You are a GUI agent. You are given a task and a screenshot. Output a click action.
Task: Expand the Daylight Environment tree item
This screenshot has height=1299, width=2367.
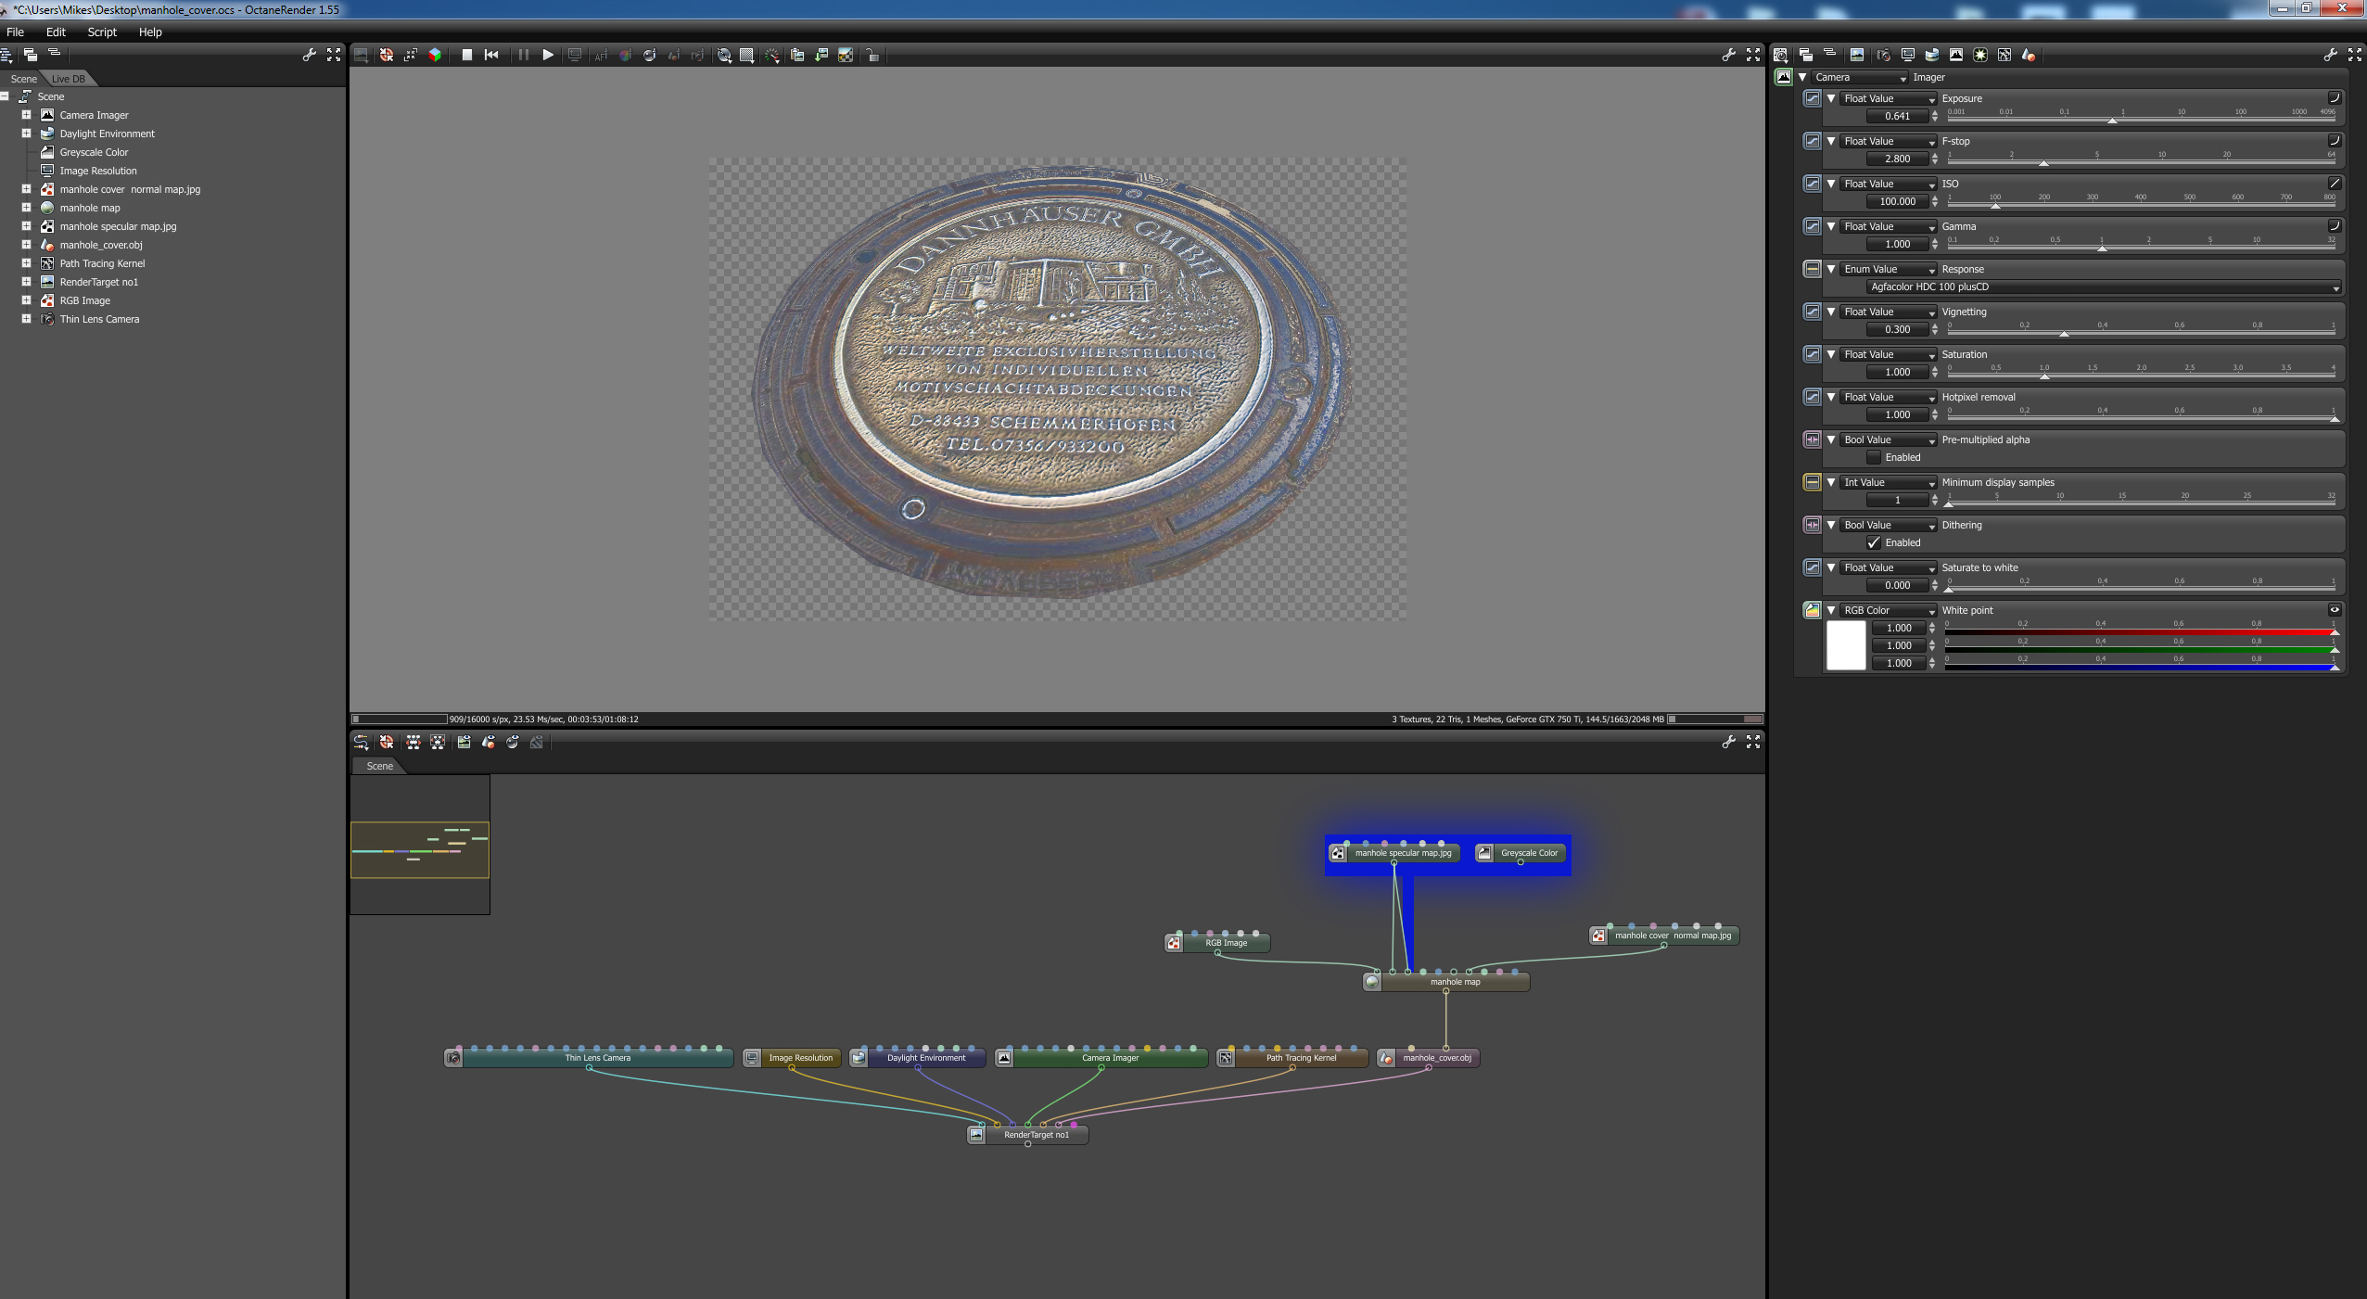[x=27, y=134]
